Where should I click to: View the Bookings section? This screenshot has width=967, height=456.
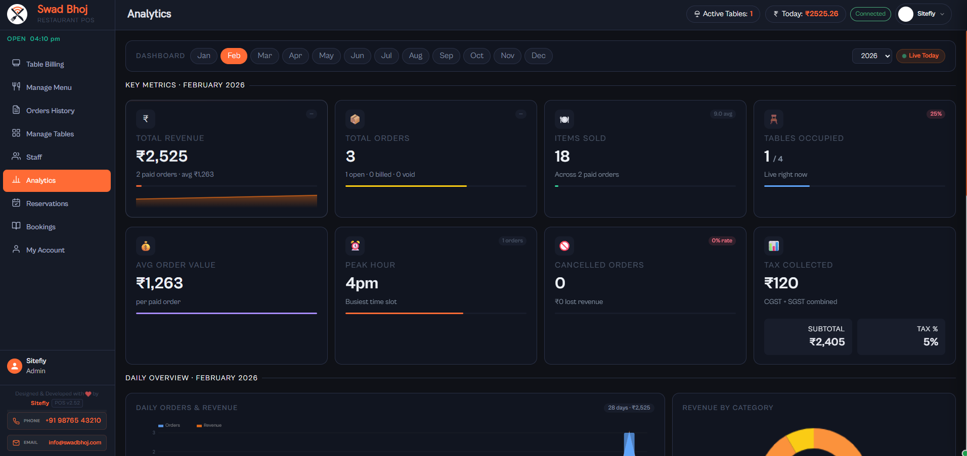click(x=40, y=226)
